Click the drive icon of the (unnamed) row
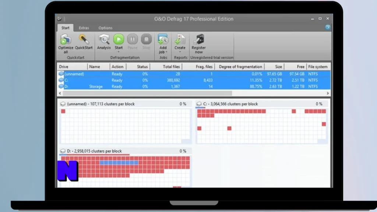377x212 pixels. click(x=61, y=74)
